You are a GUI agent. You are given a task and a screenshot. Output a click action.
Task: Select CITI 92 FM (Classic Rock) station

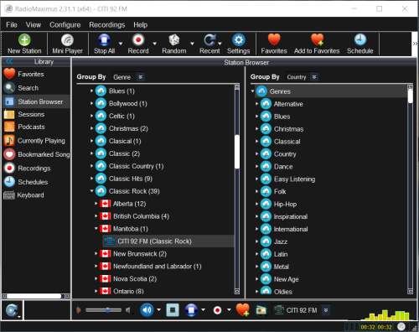(x=168, y=241)
